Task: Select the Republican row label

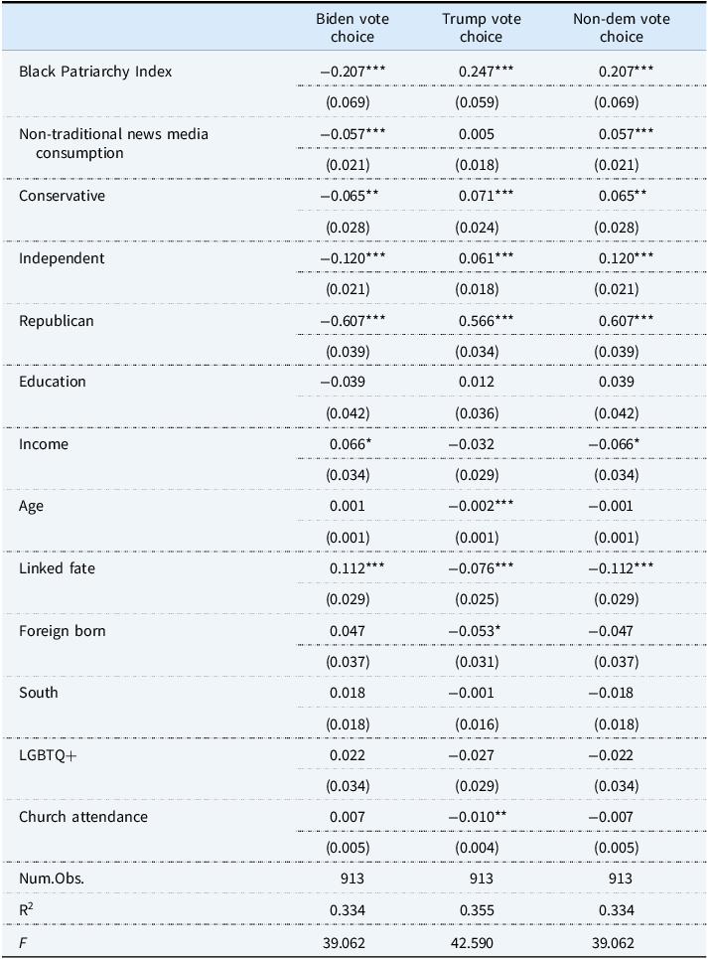Action: tap(57, 321)
